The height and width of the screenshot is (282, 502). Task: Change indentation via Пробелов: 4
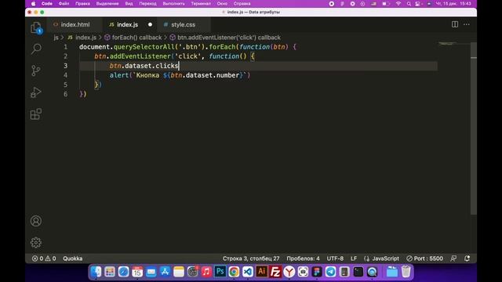[303, 258]
